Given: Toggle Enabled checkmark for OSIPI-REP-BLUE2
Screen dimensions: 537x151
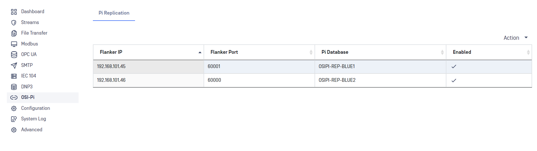Looking at the screenshot, I should (454, 80).
